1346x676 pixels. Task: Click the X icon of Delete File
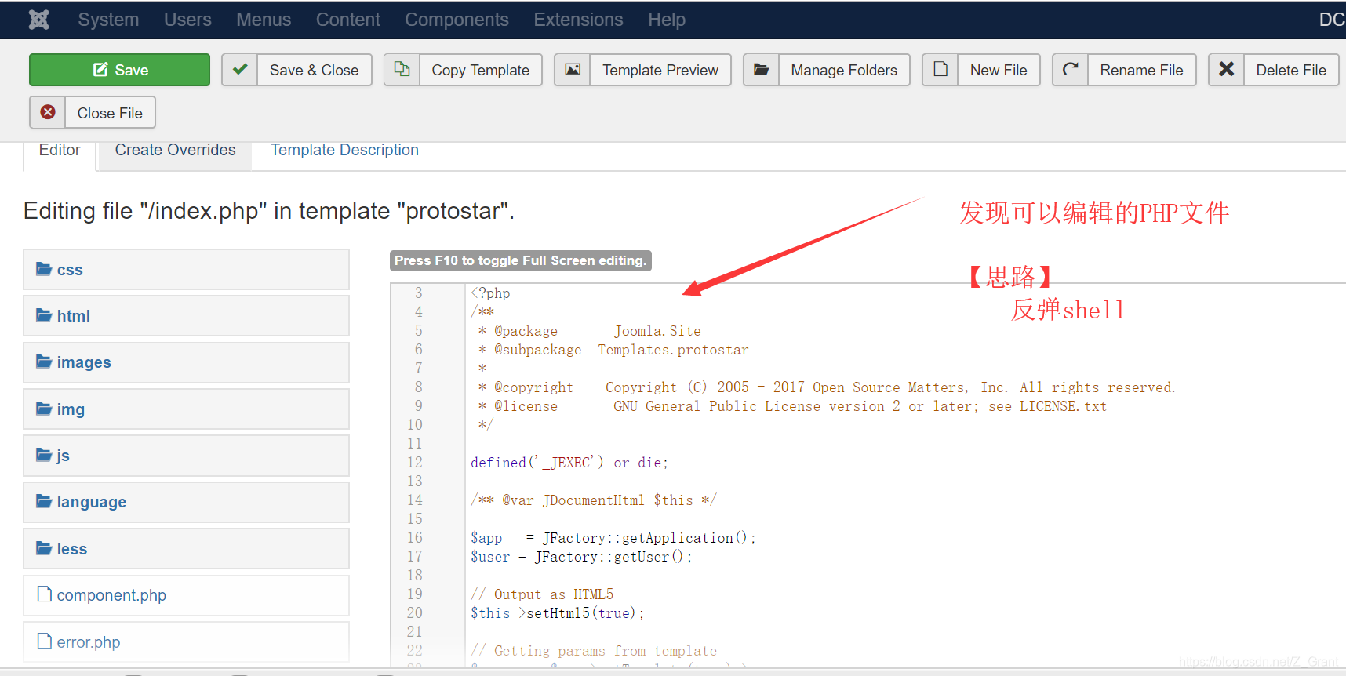pyautogui.click(x=1227, y=70)
